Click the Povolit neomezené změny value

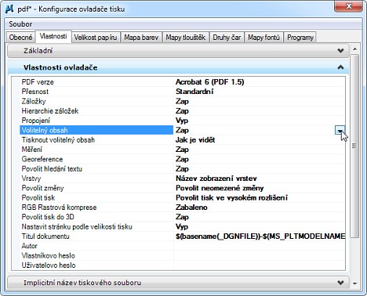pyautogui.click(x=220, y=188)
